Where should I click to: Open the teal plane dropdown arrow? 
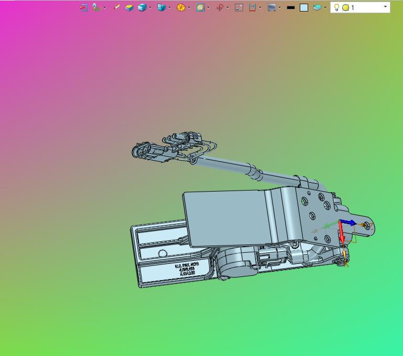(325, 8)
